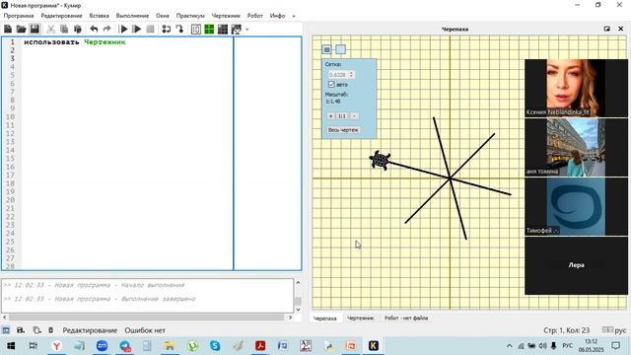Image resolution: width=631 pixels, height=355 pixels.
Task: Open the Выполнение menu
Action: (132, 16)
